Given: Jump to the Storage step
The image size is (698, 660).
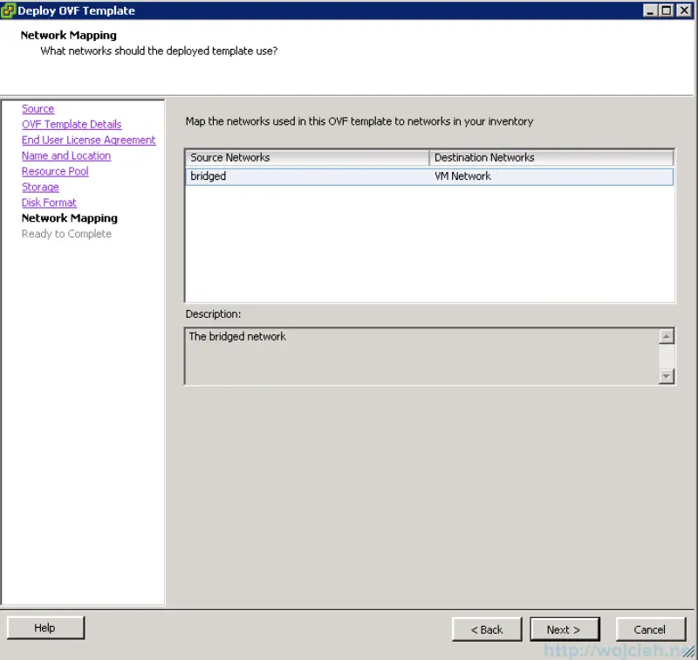Looking at the screenshot, I should point(40,187).
